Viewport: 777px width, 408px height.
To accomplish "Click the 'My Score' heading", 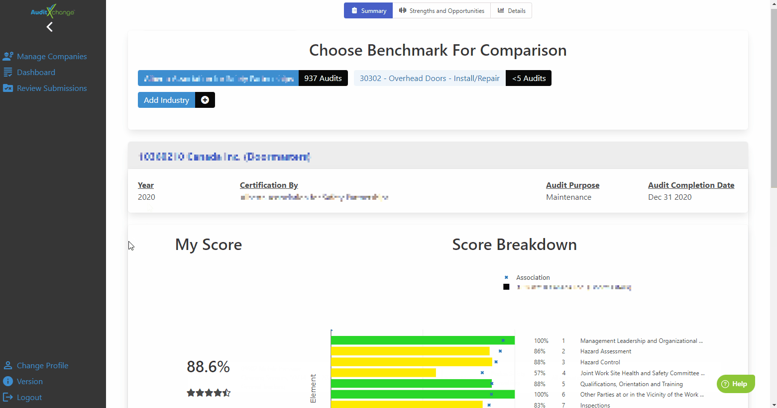I will [209, 245].
